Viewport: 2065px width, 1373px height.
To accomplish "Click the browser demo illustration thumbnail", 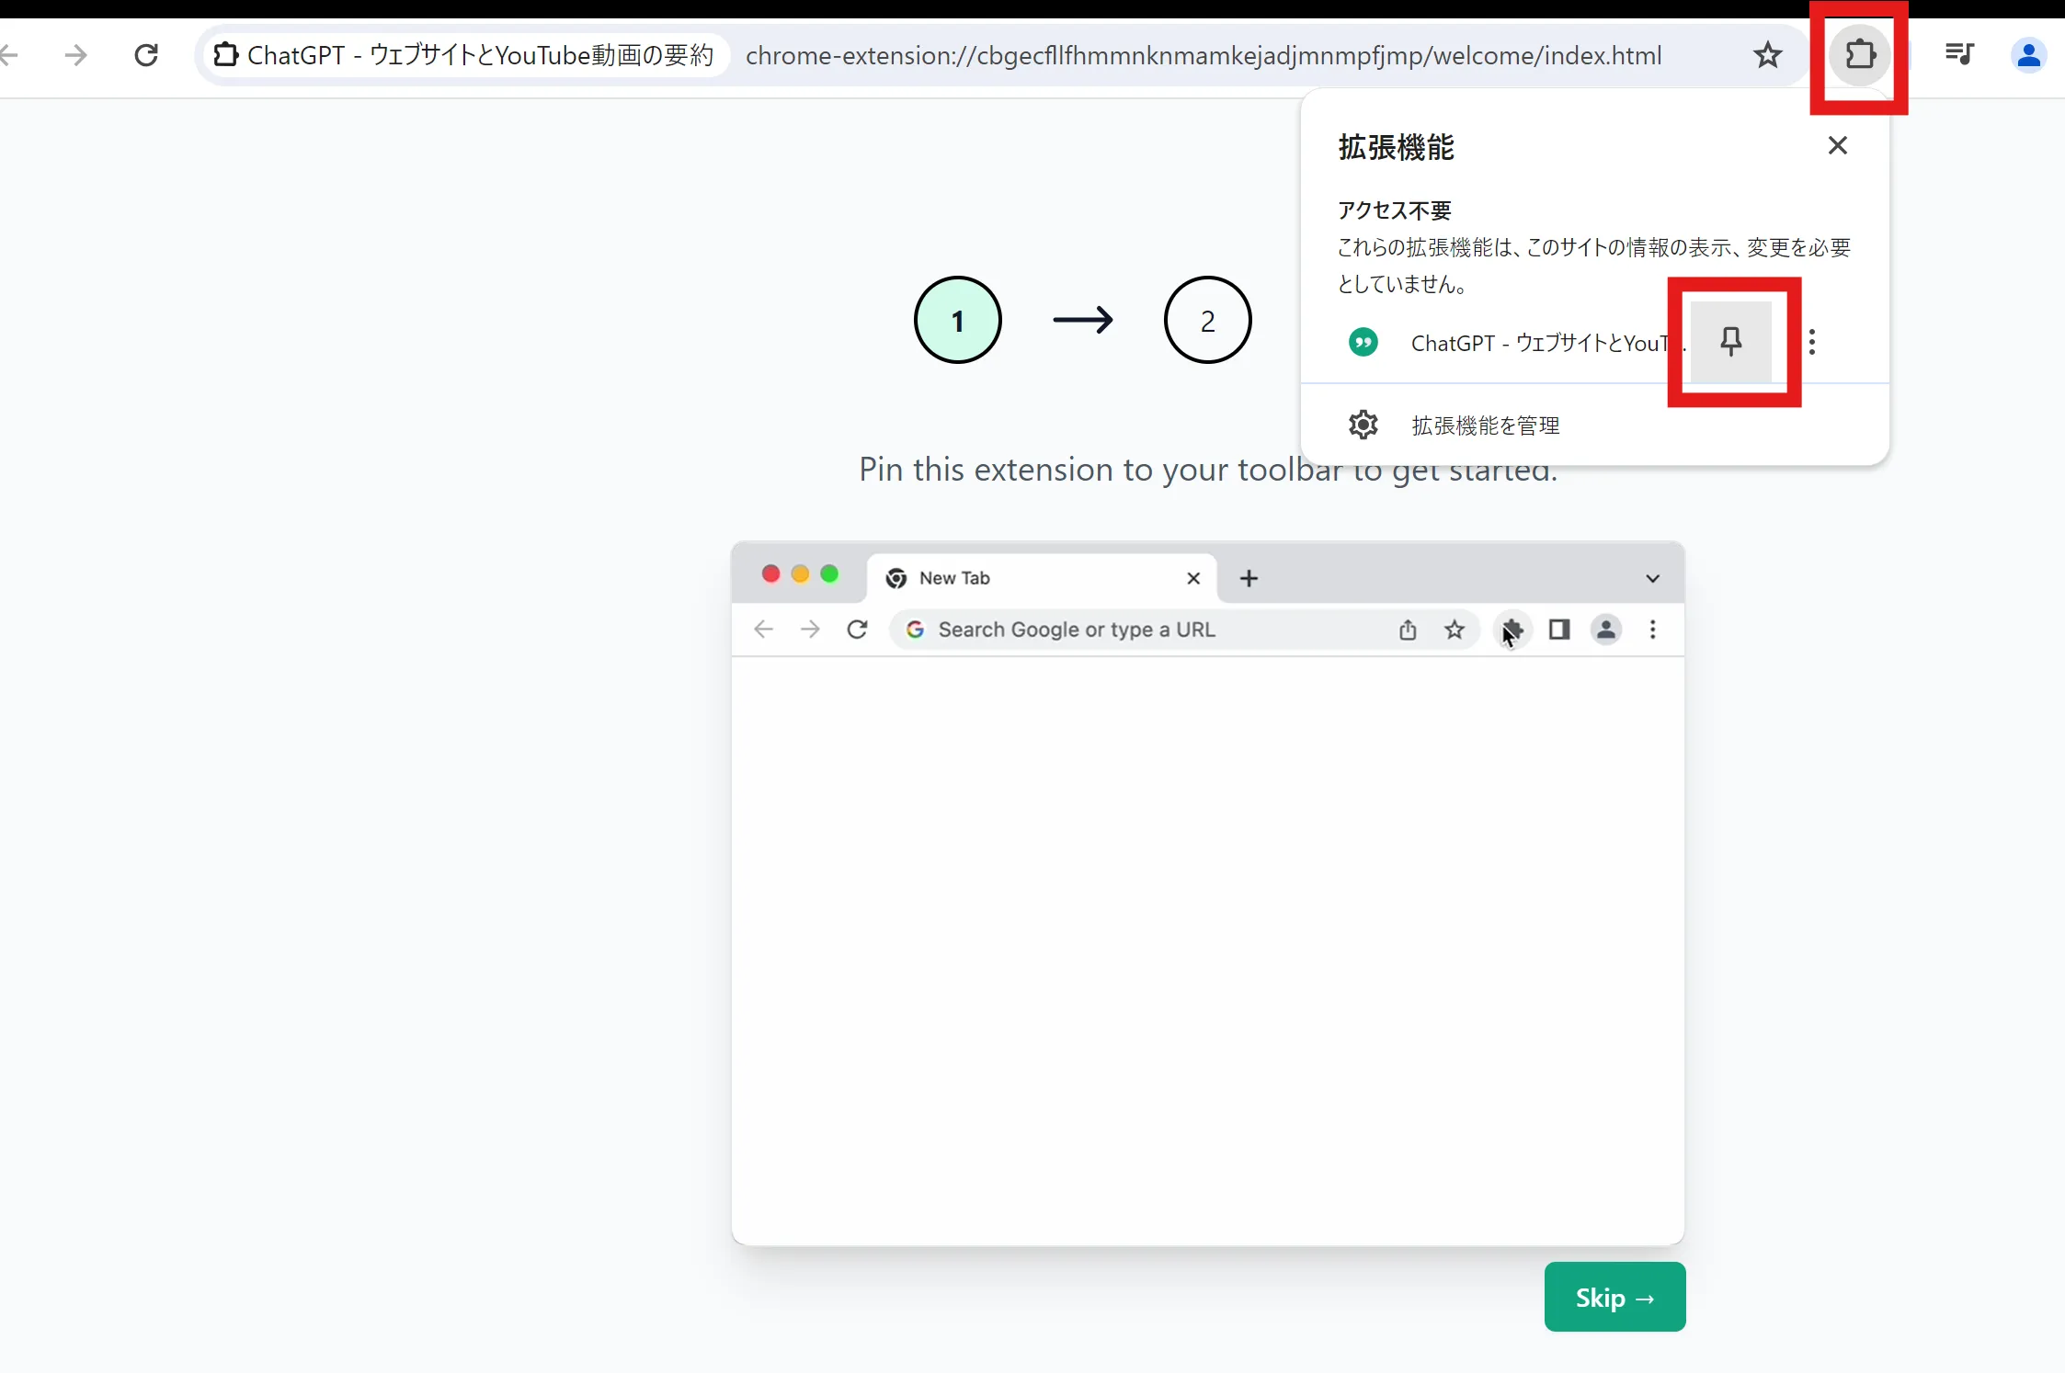I will (x=1207, y=893).
